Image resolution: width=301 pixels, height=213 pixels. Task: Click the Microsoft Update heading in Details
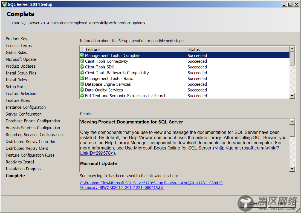point(99,164)
